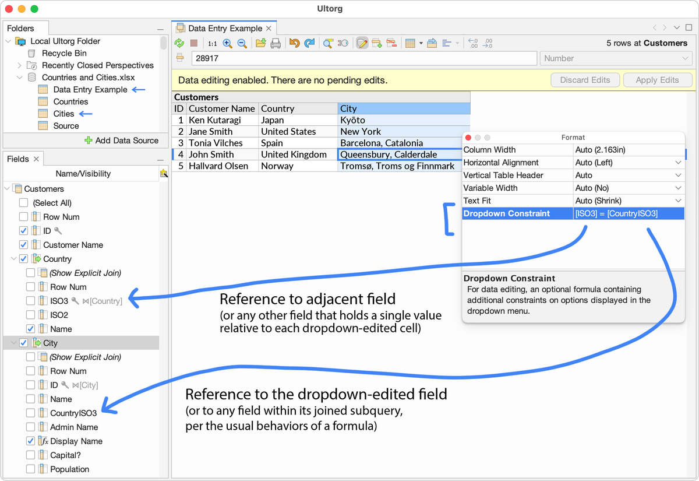The height and width of the screenshot is (481, 699).
Task: Toggle the ISO2 field checkbox
Action: click(30, 315)
